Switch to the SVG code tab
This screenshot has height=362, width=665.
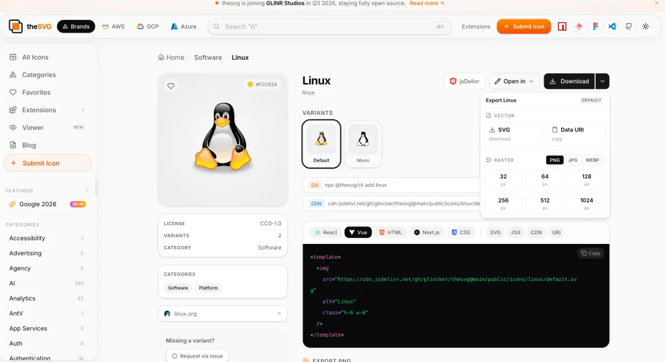495,232
